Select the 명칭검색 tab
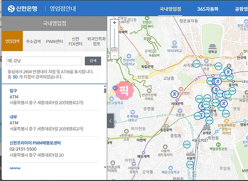 click(x=12, y=41)
